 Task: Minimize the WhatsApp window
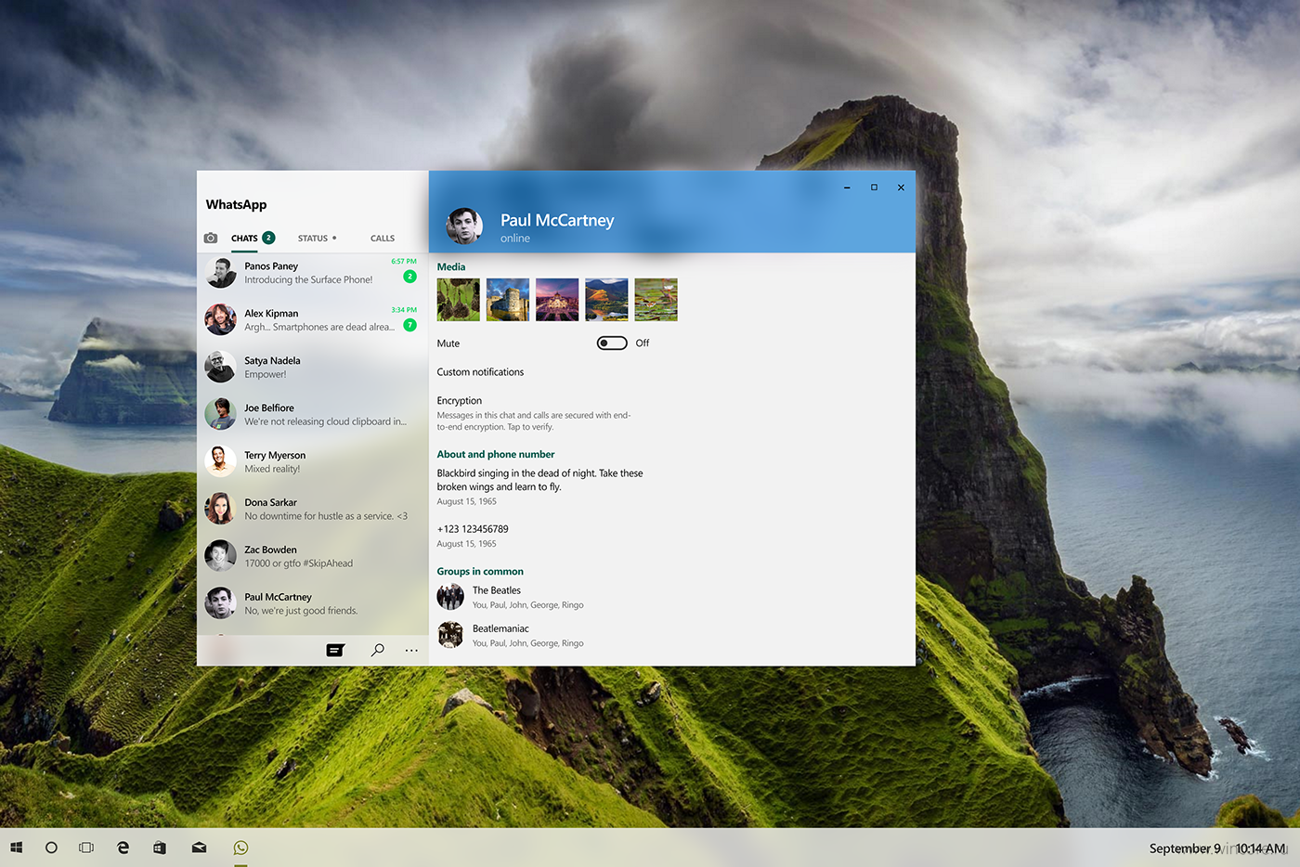click(847, 188)
